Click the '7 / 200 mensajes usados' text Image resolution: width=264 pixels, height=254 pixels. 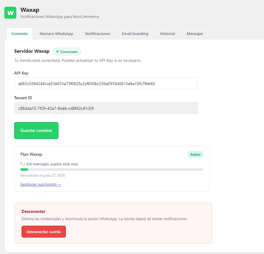(49, 164)
